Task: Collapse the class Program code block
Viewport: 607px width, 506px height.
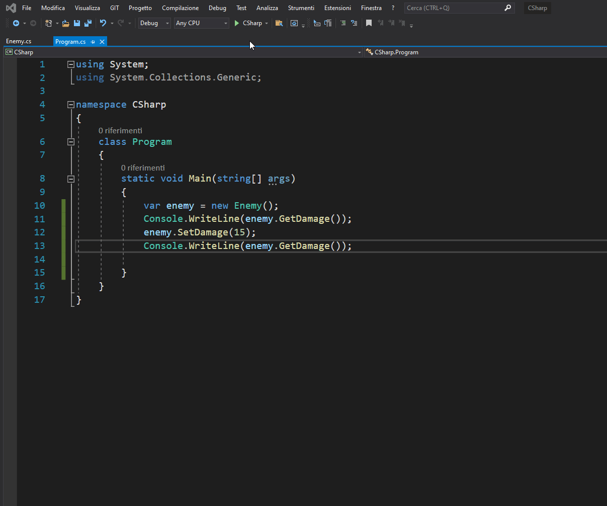Action: (x=71, y=142)
